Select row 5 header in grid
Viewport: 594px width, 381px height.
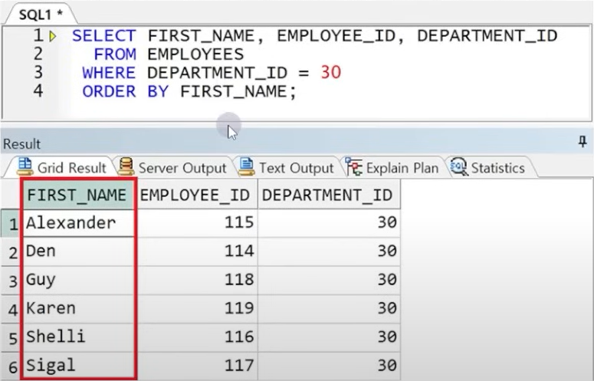coord(11,337)
